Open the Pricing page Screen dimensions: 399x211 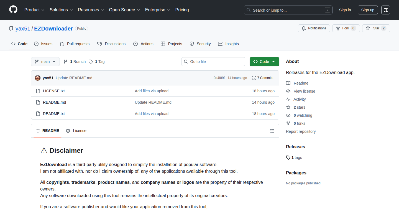(182, 10)
